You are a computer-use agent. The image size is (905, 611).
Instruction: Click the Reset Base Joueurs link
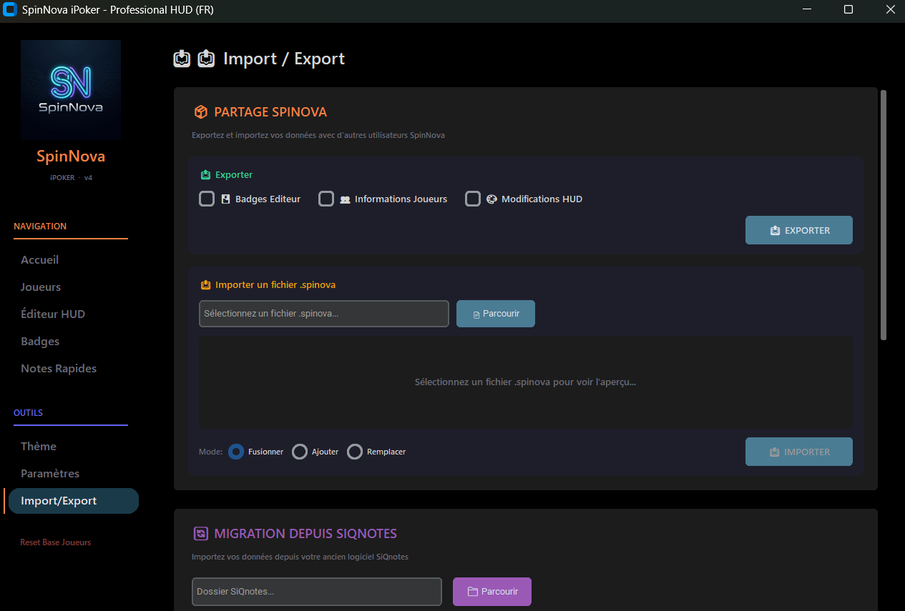56,542
